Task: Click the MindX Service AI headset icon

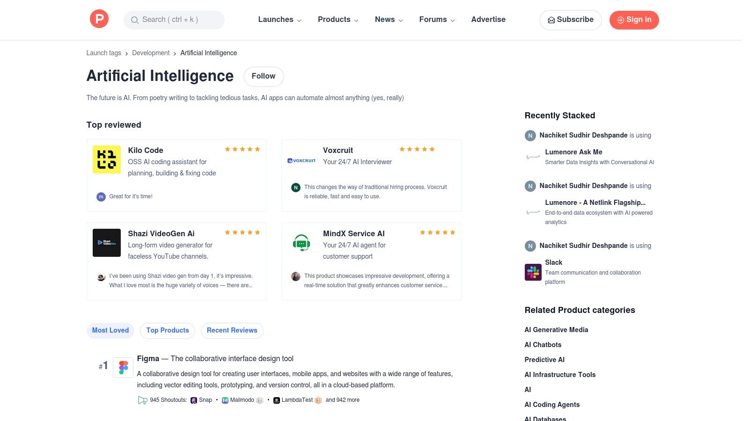Action: tap(301, 243)
